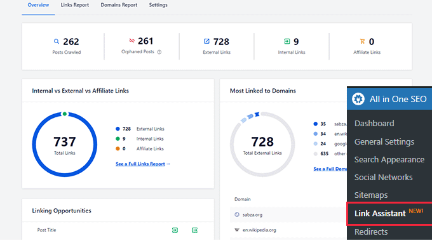Click the Wikipedia favicon next to en.wikipedia.org

237,230
